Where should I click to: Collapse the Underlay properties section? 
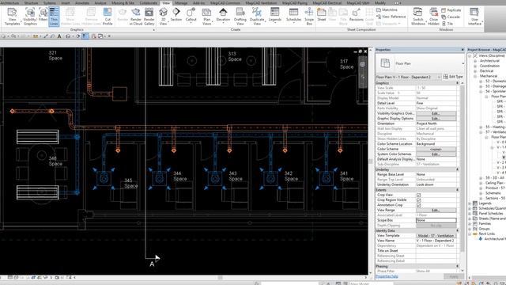click(x=457, y=169)
